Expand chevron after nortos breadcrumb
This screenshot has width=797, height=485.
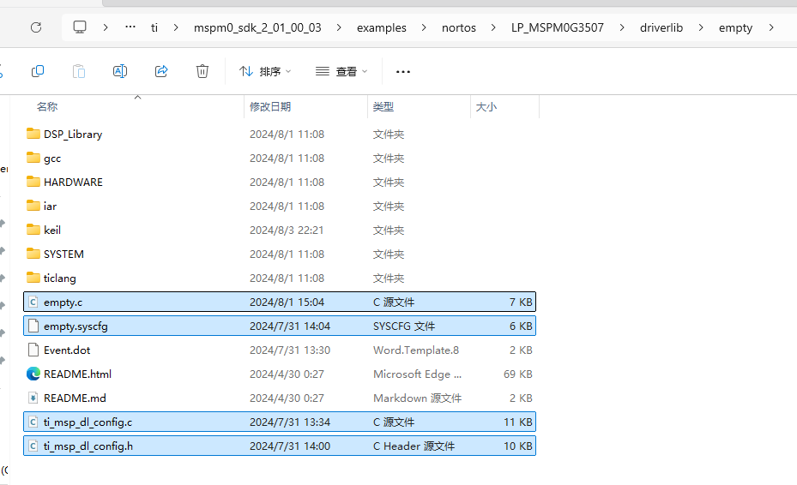coord(493,27)
